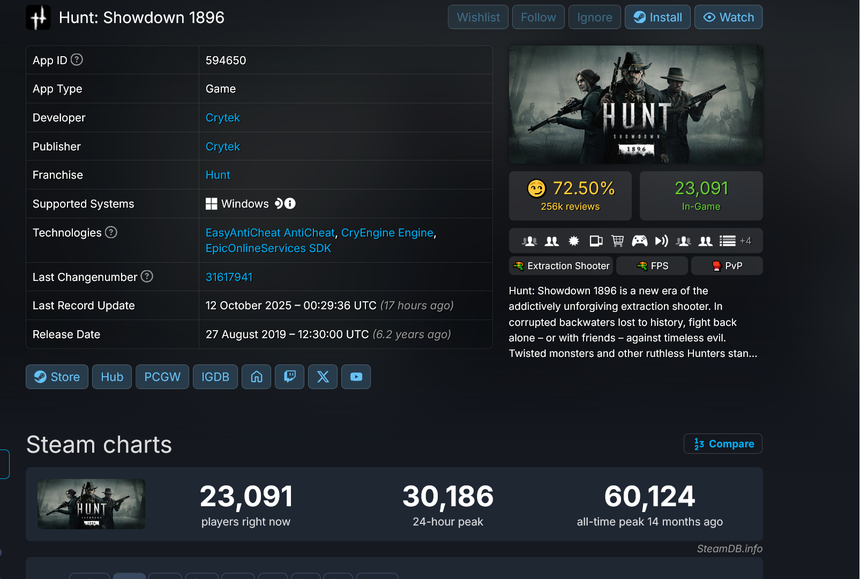Open changenumber 31617941 link
The image size is (860, 579).
[229, 277]
